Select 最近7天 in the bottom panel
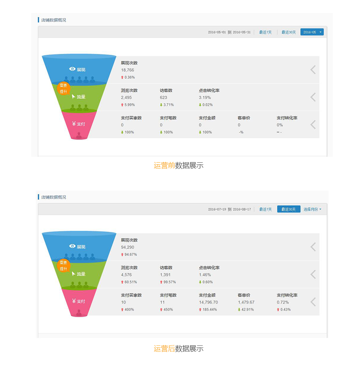 tap(265, 209)
